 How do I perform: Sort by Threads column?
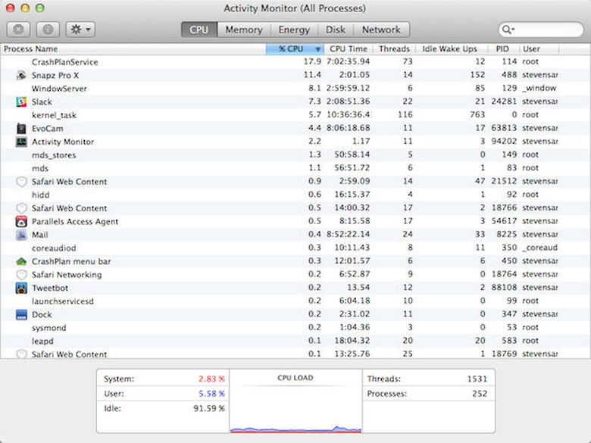pos(394,49)
